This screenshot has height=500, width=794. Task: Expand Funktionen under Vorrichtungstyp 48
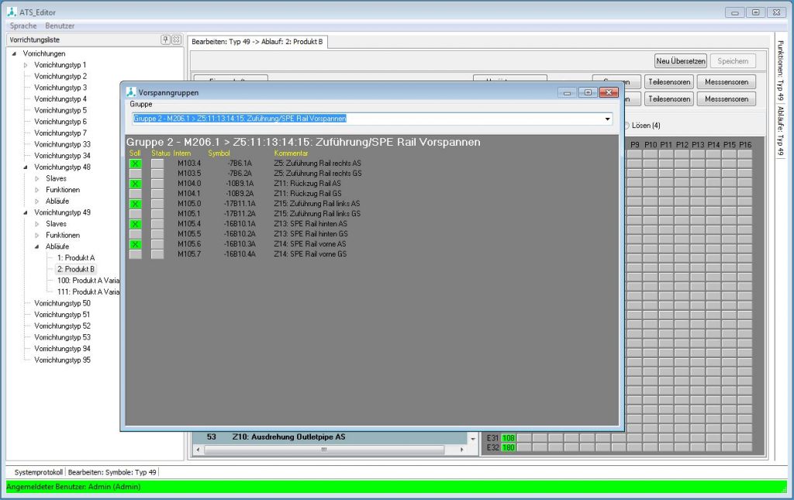coord(36,190)
